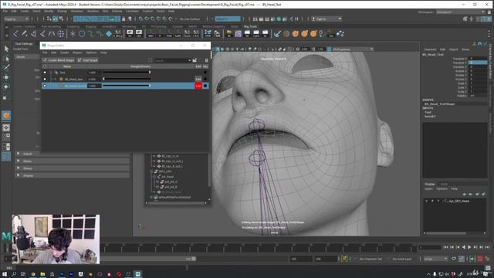494x278 pixels.
Task: Expand the Display section in Tool Settings
Action: click(73, 175)
